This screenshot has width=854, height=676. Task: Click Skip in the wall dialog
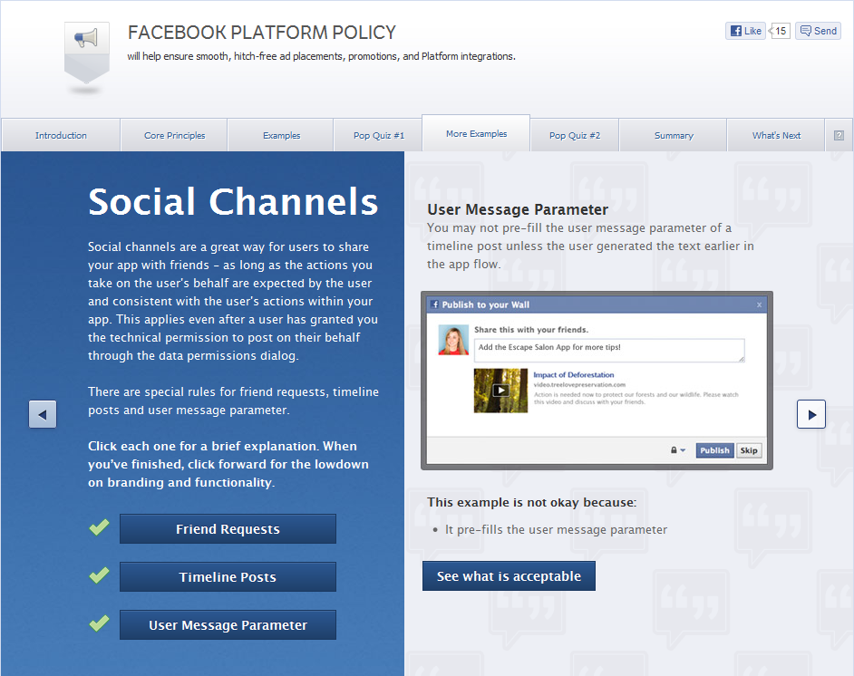coord(749,450)
